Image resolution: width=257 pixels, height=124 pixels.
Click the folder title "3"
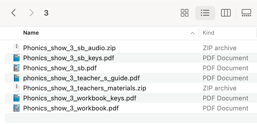click(x=46, y=13)
